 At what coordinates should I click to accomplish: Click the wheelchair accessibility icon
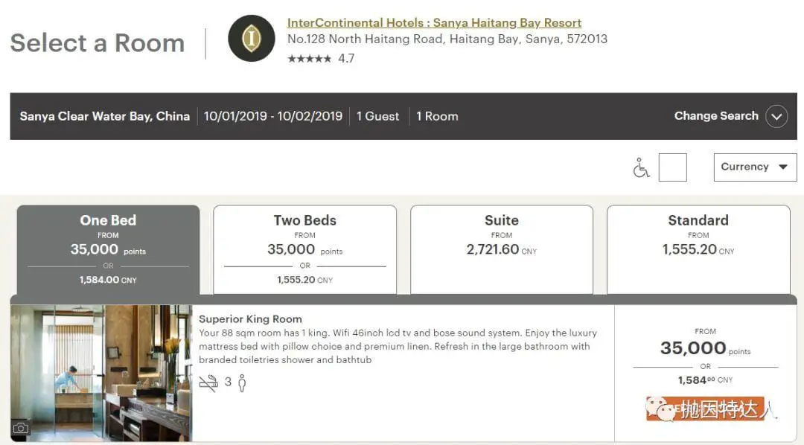pos(641,168)
